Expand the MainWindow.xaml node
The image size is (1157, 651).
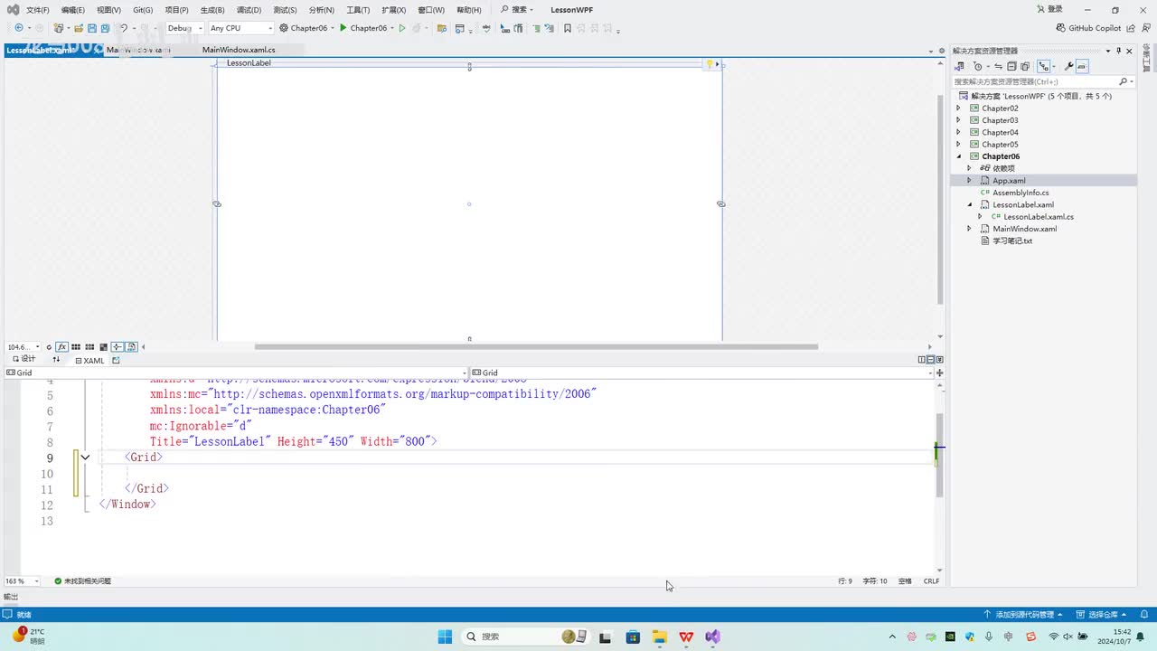coord(969,229)
